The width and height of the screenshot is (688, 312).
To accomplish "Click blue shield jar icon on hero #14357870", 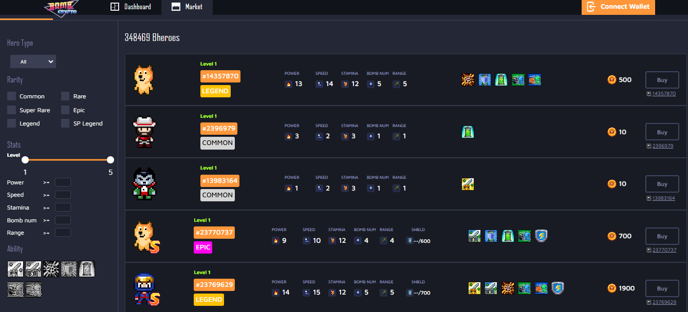I will click(x=485, y=80).
